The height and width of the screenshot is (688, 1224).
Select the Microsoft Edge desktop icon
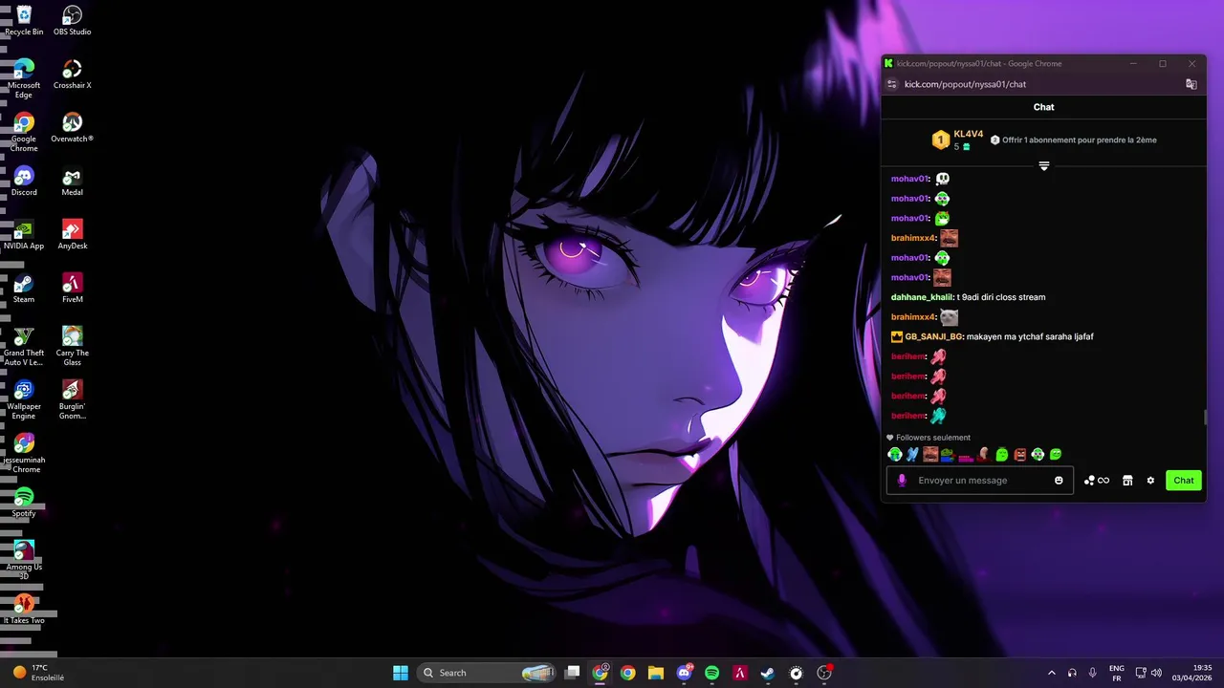pyautogui.click(x=24, y=78)
